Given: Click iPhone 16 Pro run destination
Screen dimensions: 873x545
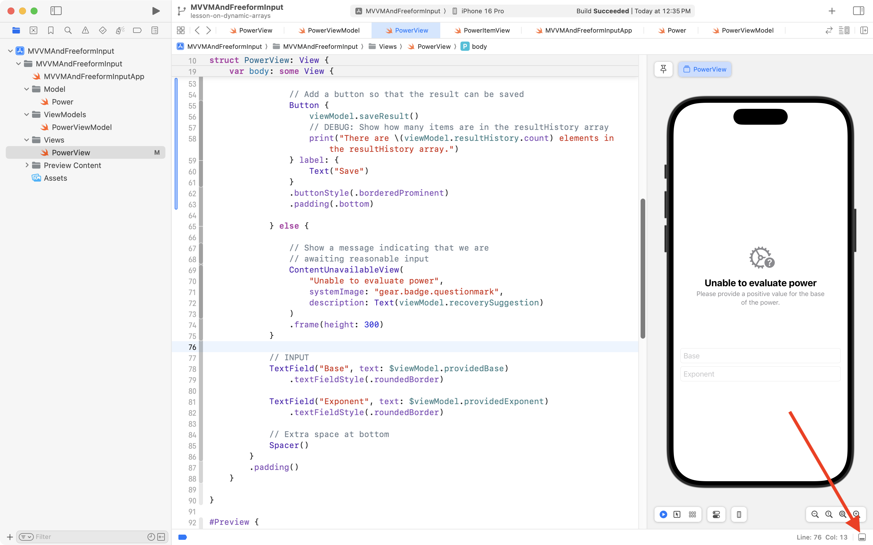Looking at the screenshot, I should click(x=482, y=11).
